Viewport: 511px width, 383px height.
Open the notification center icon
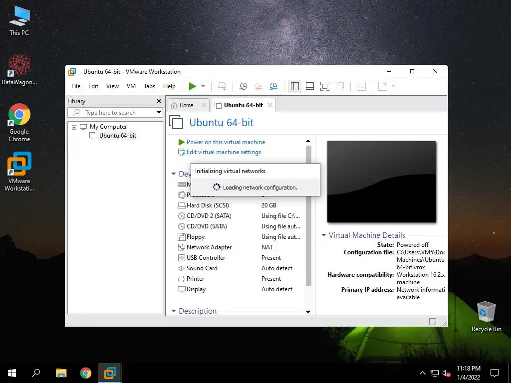(495, 373)
